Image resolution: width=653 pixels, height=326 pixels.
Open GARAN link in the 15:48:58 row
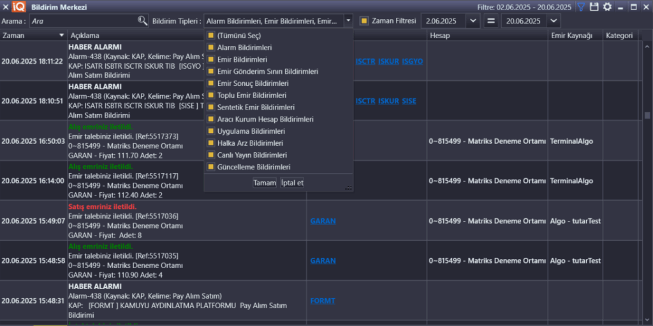pos(323,260)
